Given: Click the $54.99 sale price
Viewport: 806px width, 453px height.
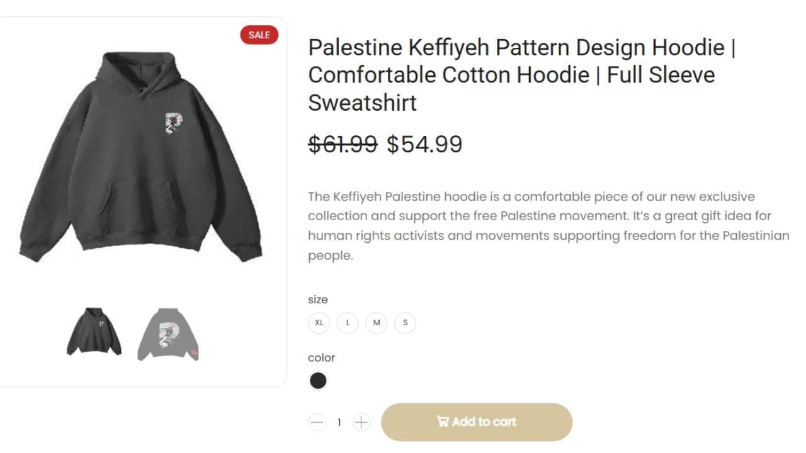Looking at the screenshot, I should (424, 144).
